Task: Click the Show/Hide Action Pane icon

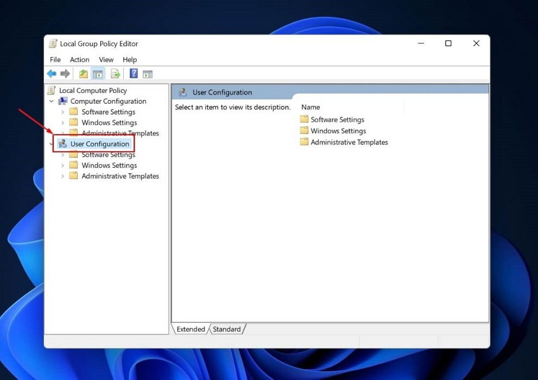Action: click(148, 73)
